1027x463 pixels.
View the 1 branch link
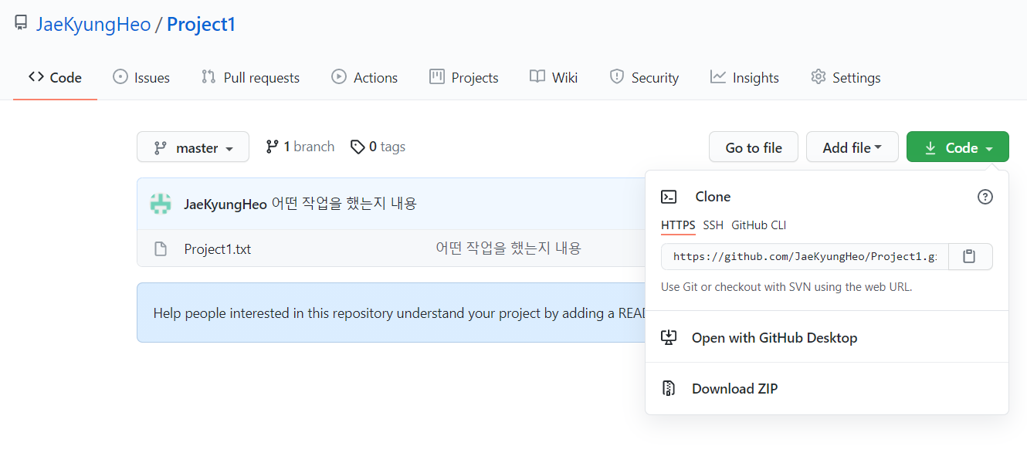pyautogui.click(x=300, y=147)
